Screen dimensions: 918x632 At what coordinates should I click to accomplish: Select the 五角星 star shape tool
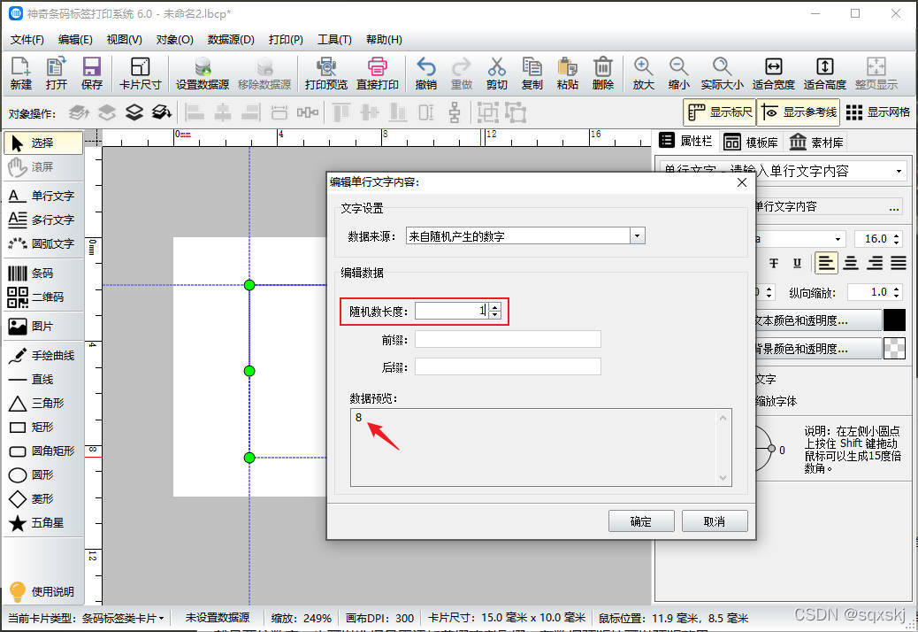tap(42, 522)
